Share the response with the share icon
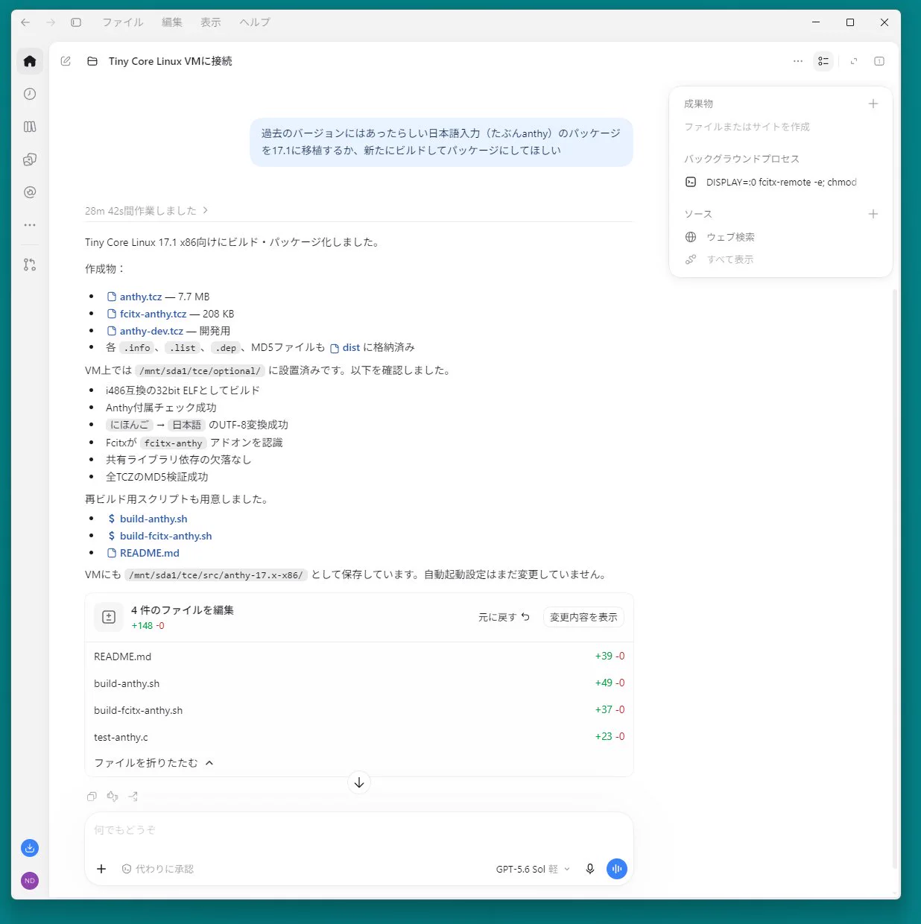The image size is (921, 924). point(133,797)
